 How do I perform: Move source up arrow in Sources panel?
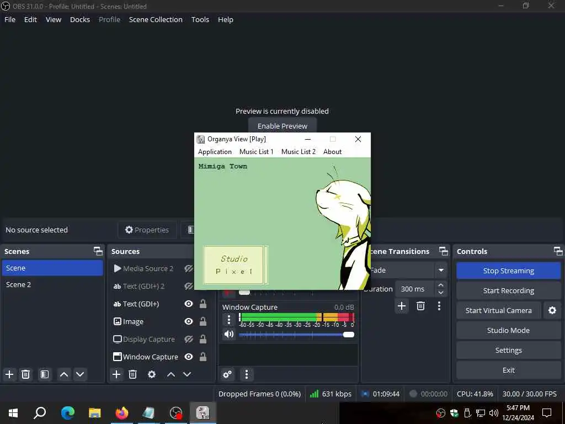[x=171, y=374]
